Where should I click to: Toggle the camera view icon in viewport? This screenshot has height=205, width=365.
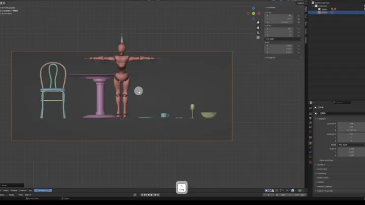[258, 32]
